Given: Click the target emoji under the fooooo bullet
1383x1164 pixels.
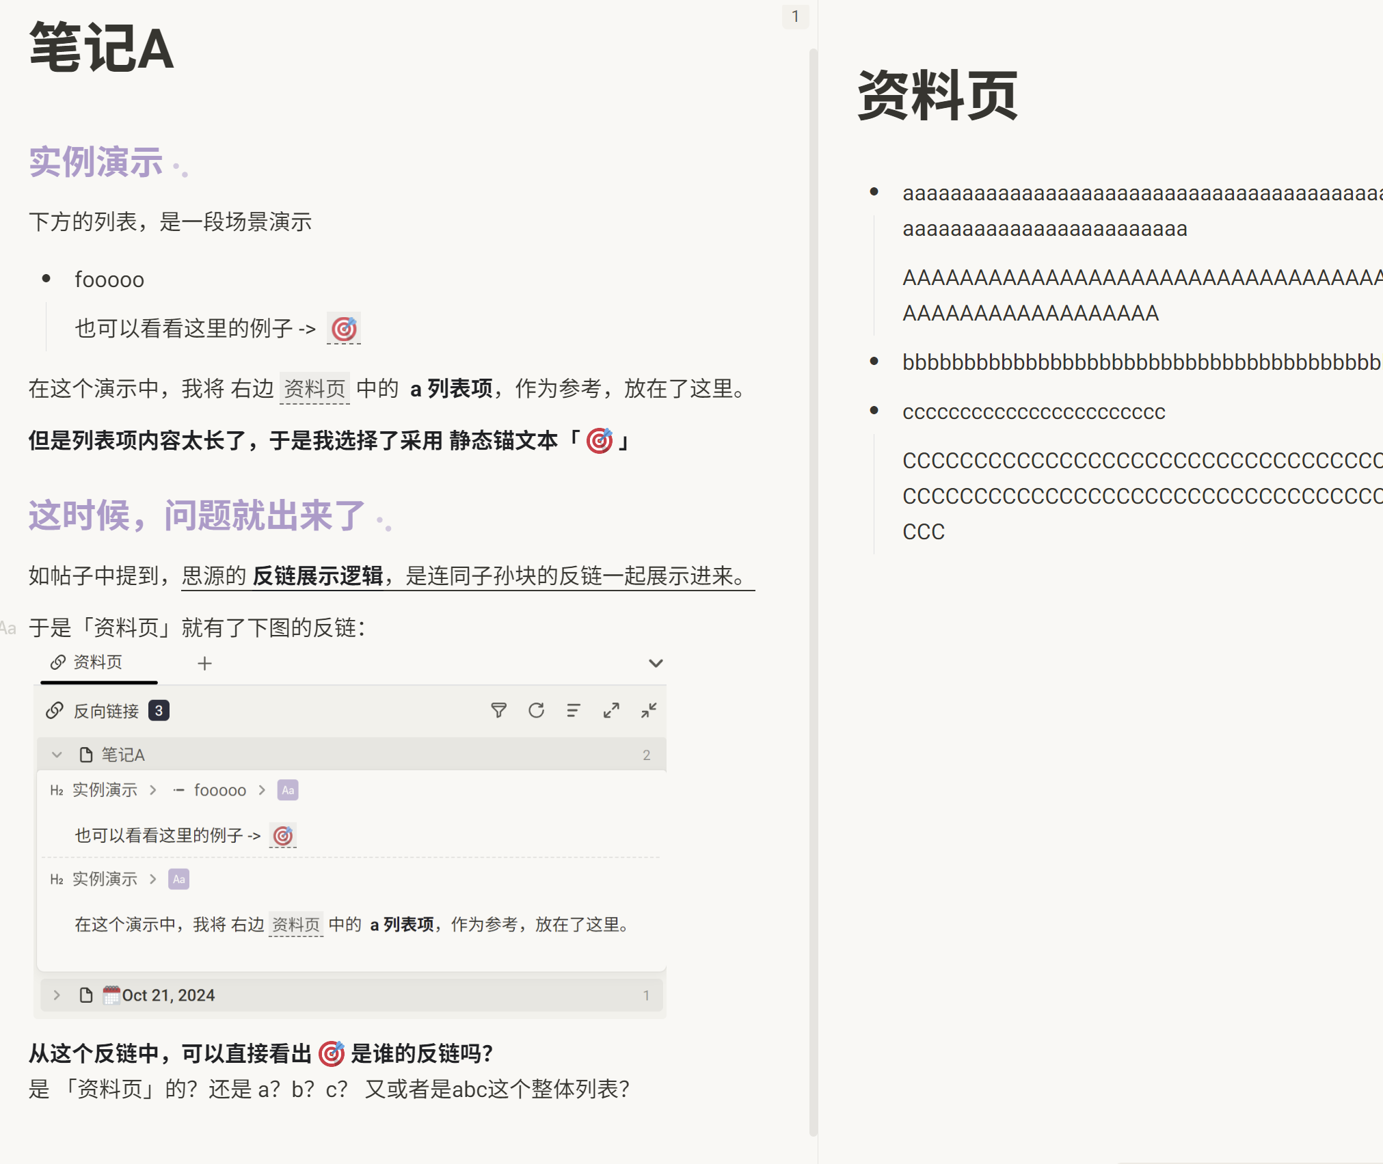Looking at the screenshot, I should pyautogui.click(x=344, y=329).
